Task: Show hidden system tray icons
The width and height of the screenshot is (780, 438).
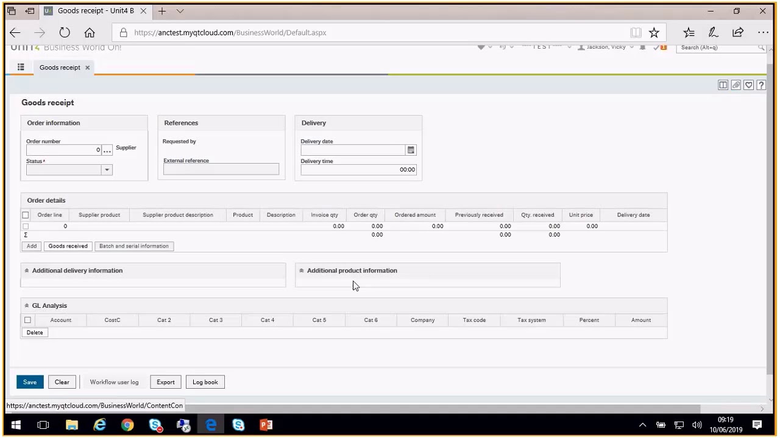Action: pos(642,425)
